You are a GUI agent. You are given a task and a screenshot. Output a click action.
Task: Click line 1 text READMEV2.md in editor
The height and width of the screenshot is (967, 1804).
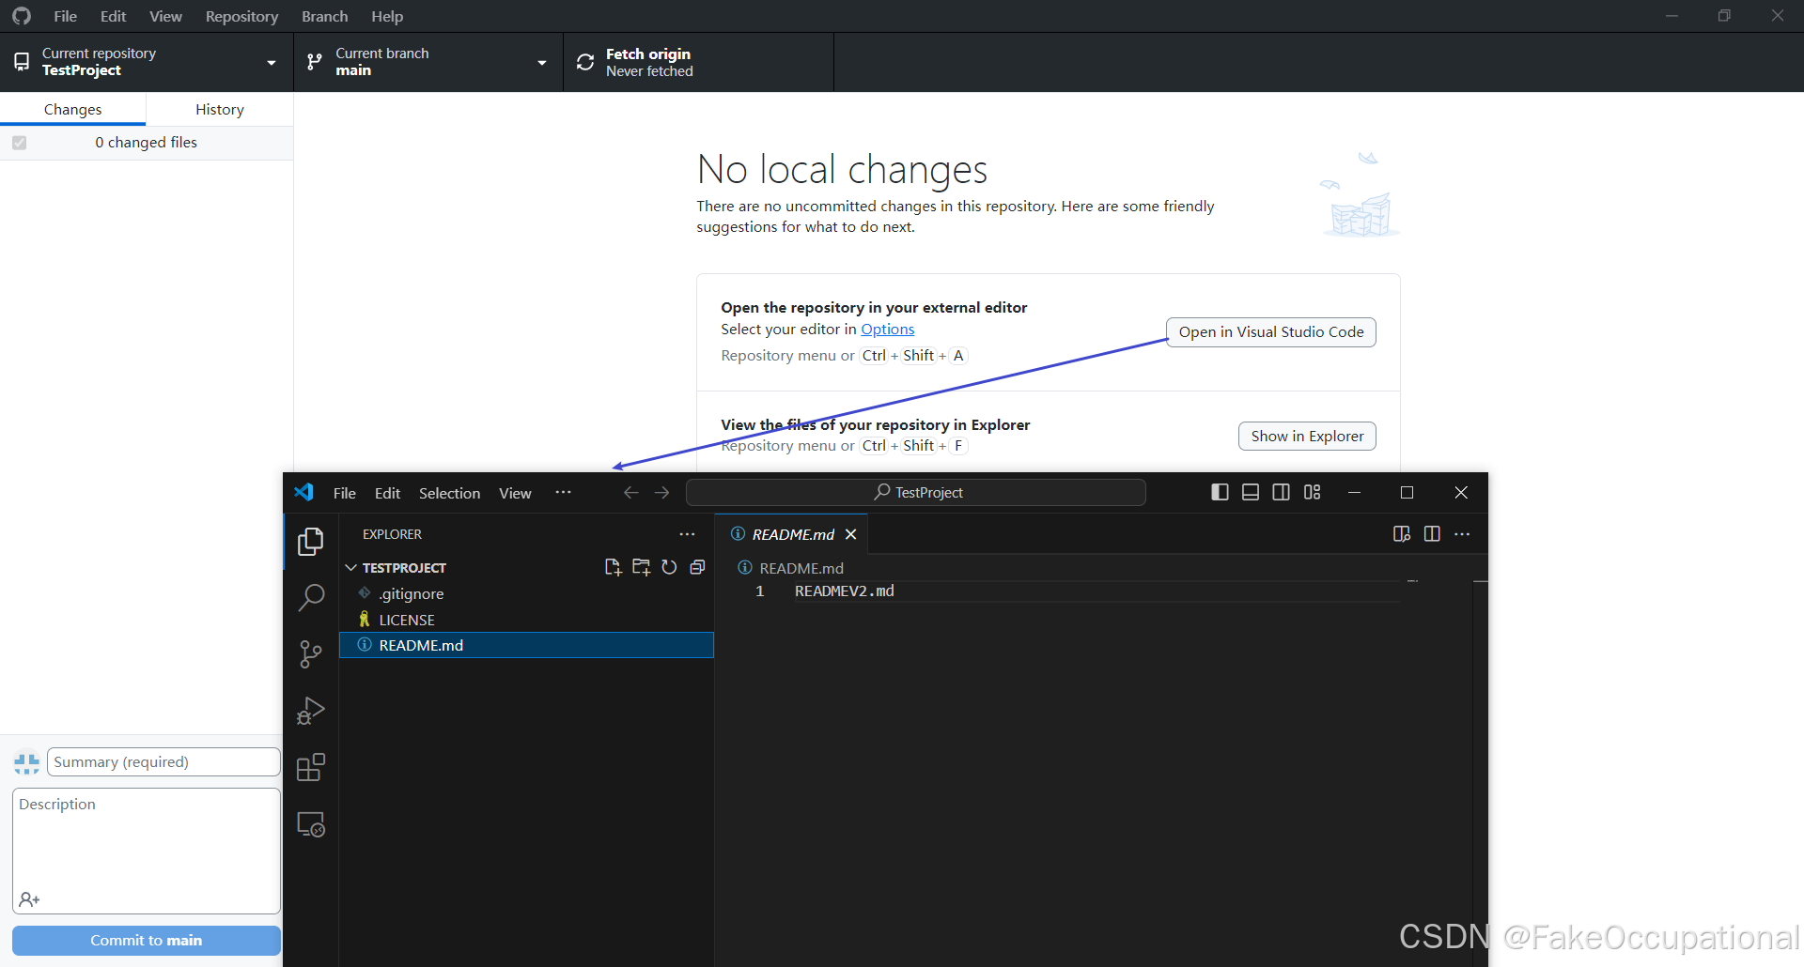click(x=844, y=591)
